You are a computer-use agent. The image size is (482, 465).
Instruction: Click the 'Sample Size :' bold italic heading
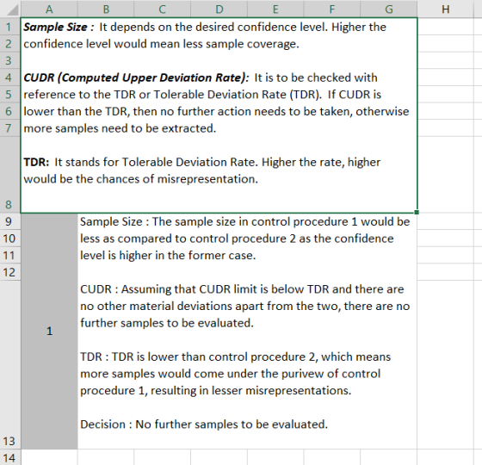59,28
